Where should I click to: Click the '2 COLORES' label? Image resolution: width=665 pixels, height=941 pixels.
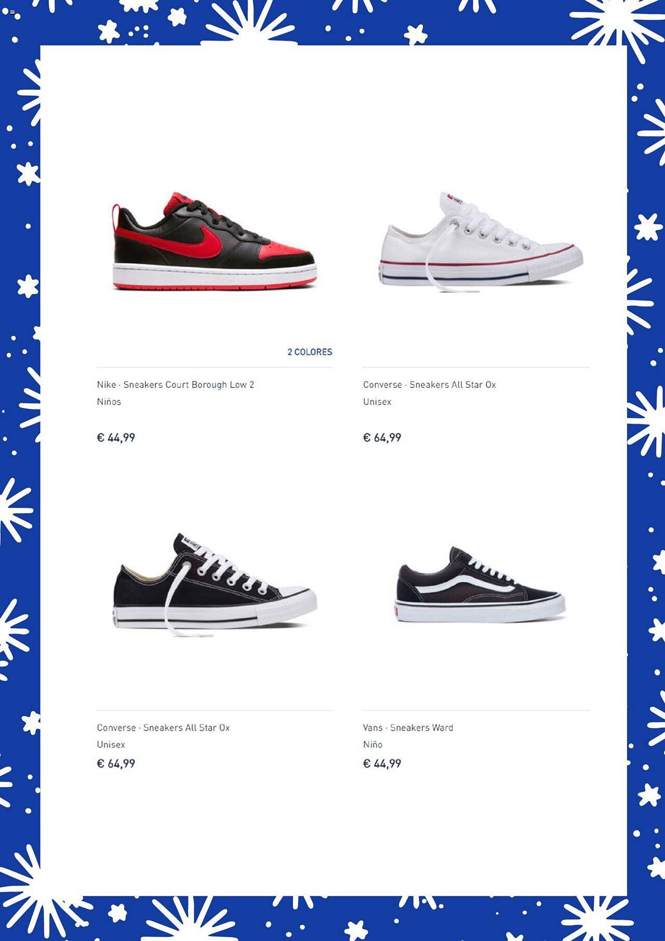point(310,352)
